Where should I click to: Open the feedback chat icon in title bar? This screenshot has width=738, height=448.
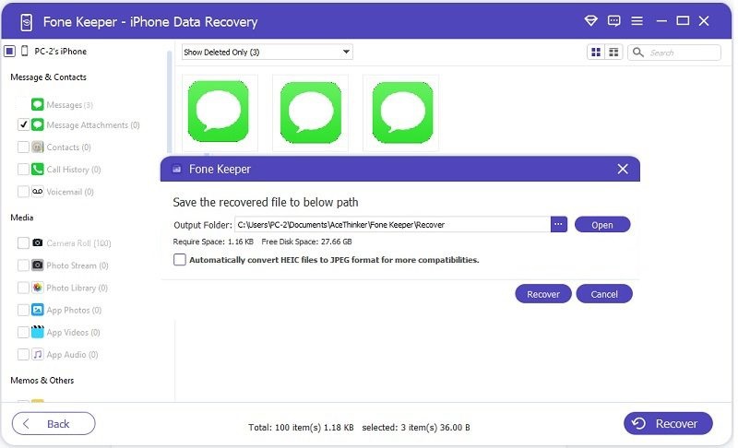(614, 21)
